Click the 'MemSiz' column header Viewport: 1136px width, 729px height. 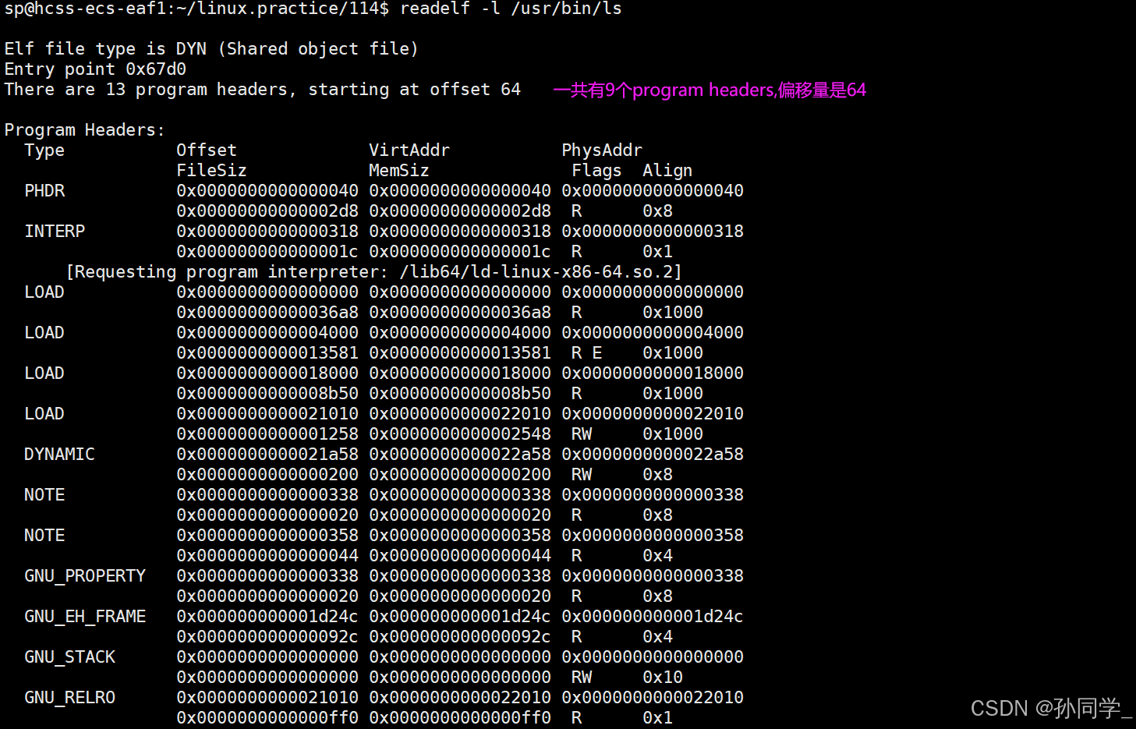tap(399, 171)
